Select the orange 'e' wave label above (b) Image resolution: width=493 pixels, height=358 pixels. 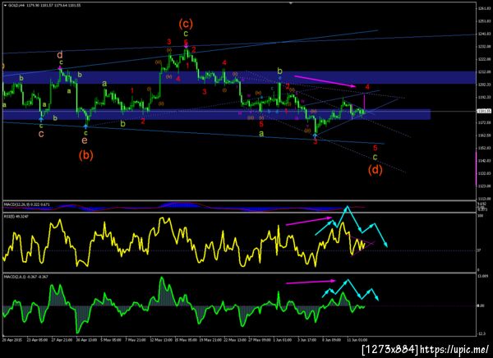tap(85, 140)
